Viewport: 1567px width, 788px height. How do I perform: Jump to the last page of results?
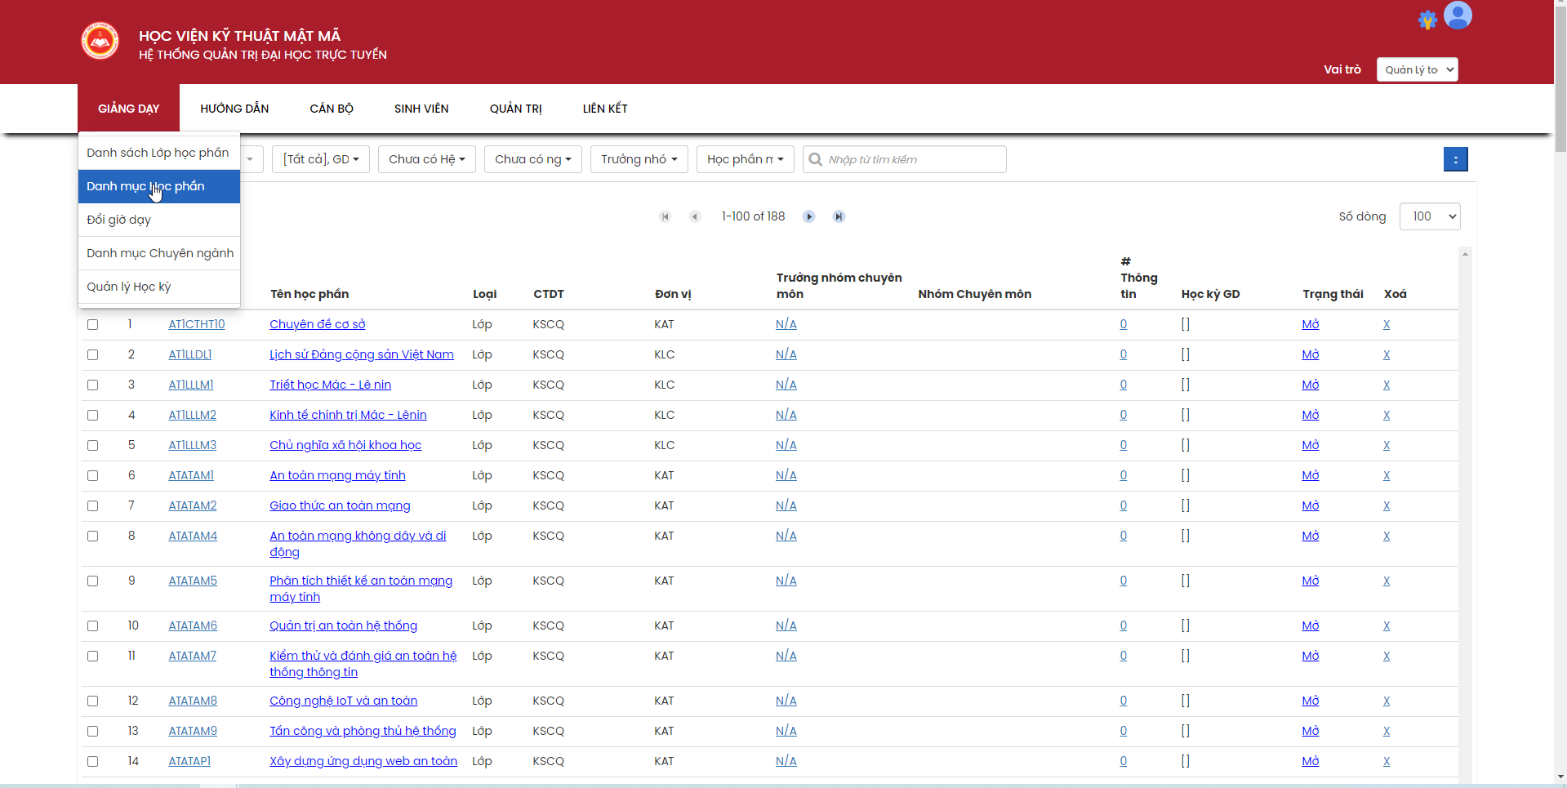(x=839, y=216)
